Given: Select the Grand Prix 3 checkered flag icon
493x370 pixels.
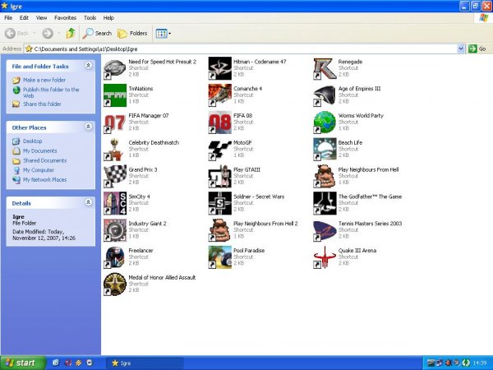Looking at the screenshot, I should 115,177.
